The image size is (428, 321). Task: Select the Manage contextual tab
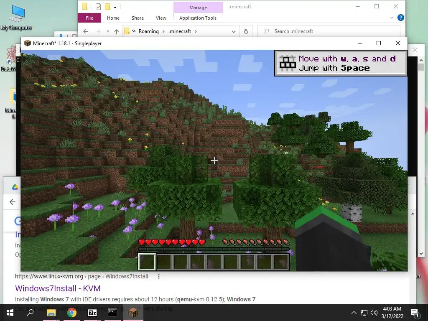pyautogui.click(x=198, y=8)
